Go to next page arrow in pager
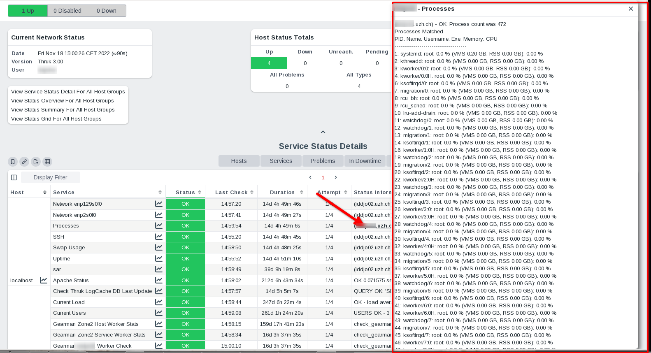 [x=336, y=177]
